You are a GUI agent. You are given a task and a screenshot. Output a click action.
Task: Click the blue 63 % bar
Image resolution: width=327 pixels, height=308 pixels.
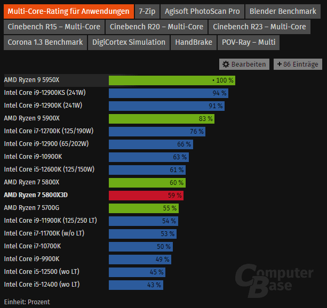[149, 157]
